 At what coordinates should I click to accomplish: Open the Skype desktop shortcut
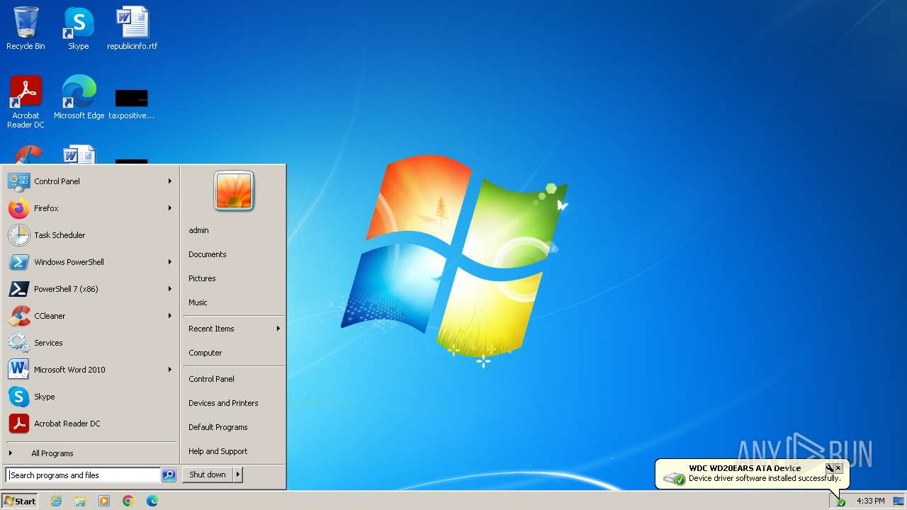[x=79, y=28]
